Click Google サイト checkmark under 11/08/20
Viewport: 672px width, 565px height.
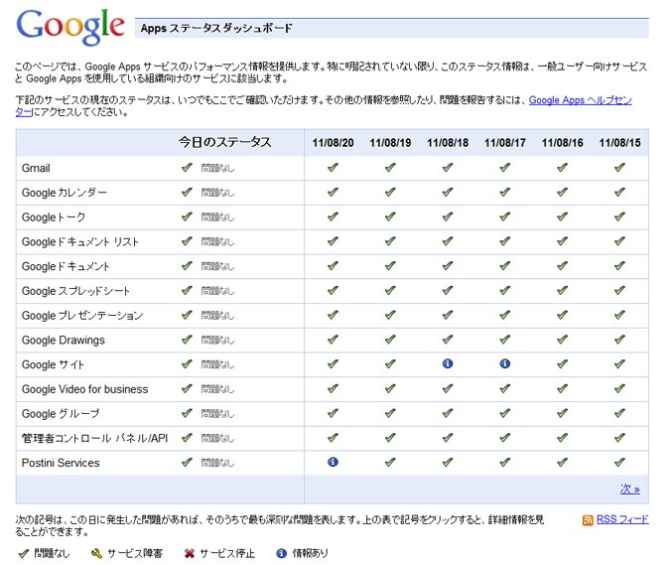pos(333,364)
